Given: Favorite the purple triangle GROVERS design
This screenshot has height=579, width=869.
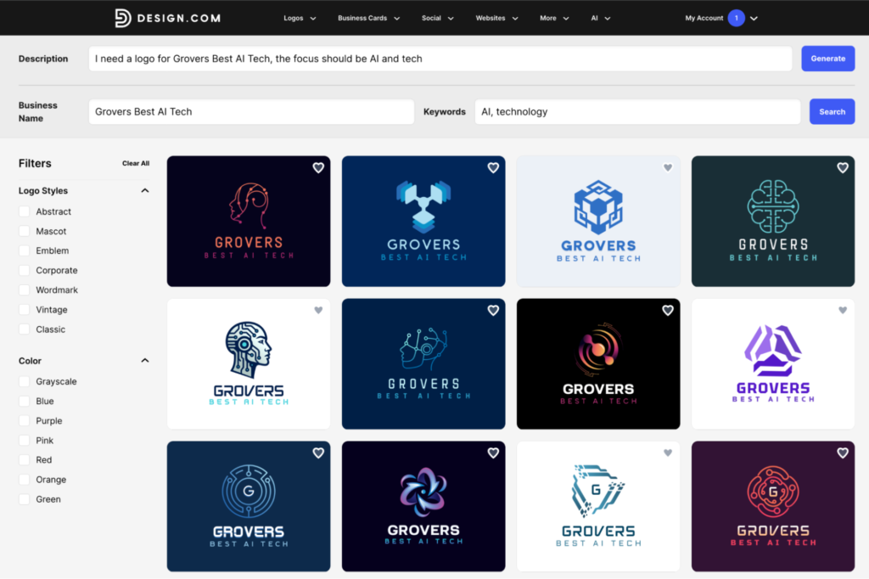Looking at the screenshot, I should tap(843, 311).
